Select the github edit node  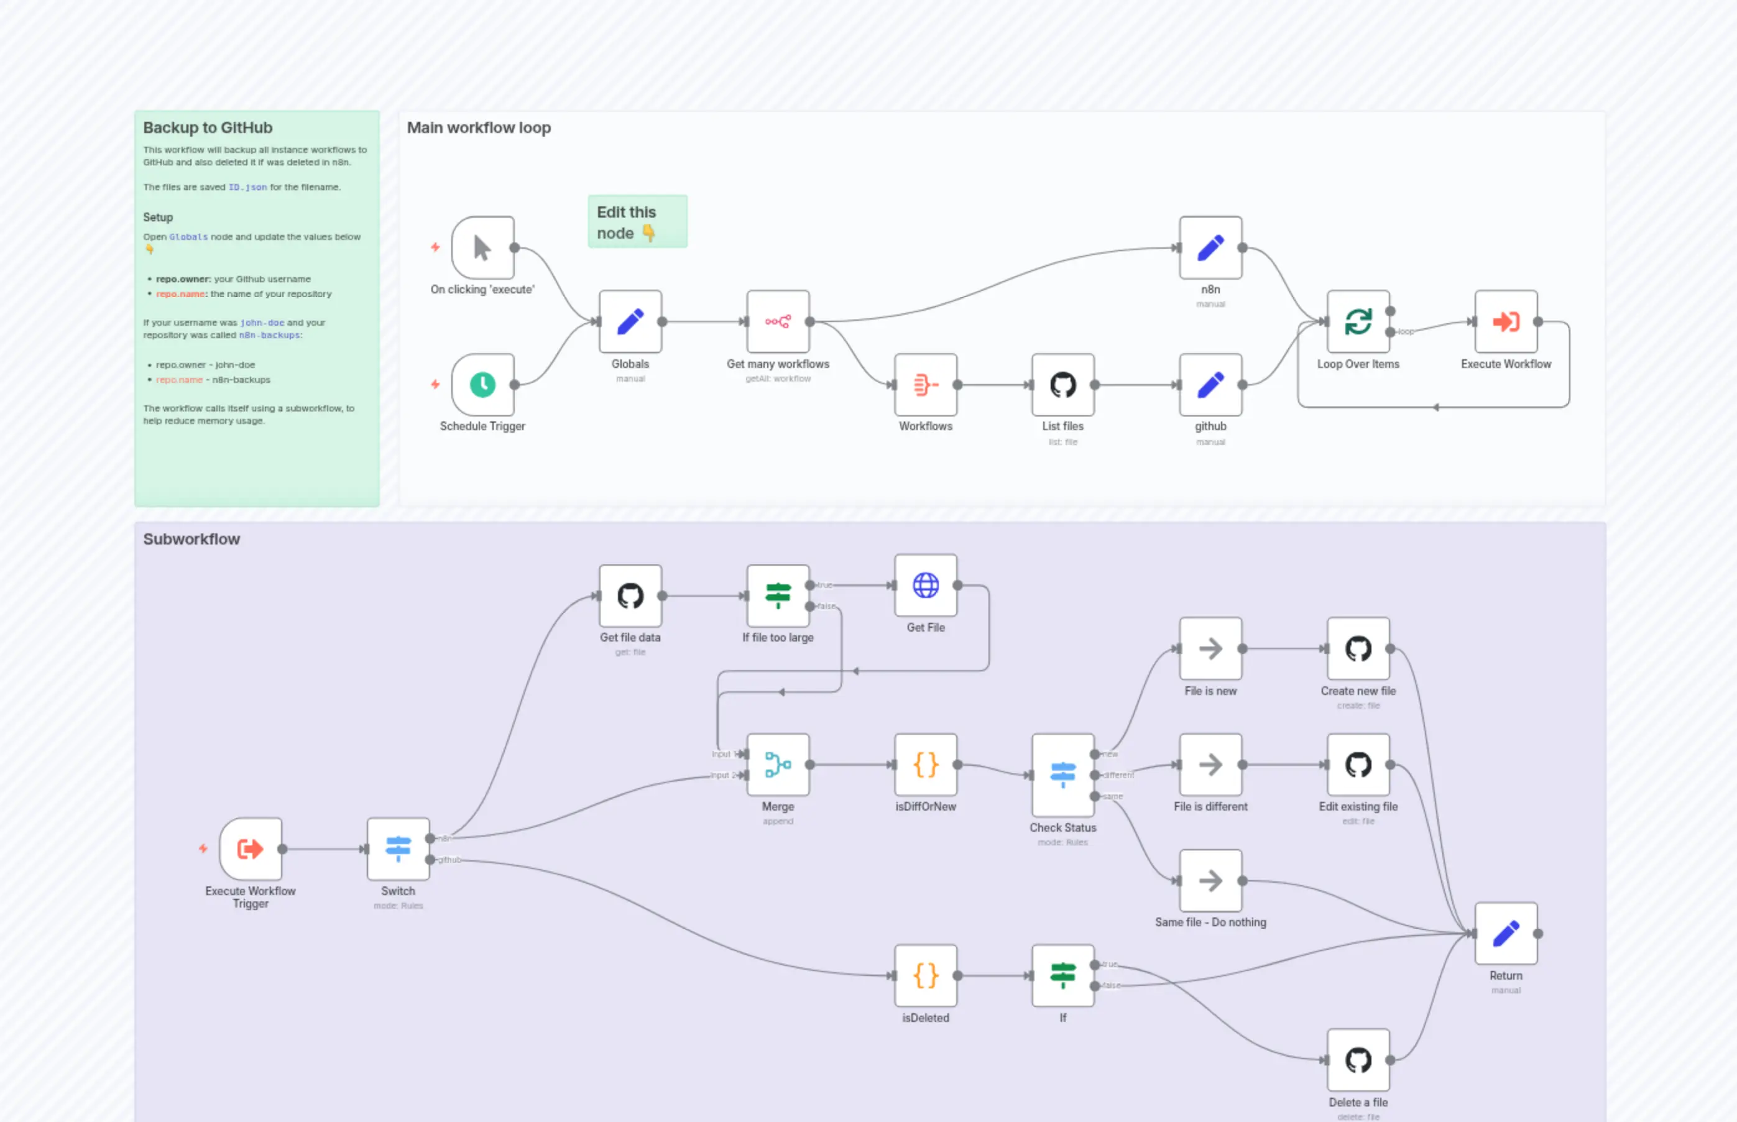1210,385
